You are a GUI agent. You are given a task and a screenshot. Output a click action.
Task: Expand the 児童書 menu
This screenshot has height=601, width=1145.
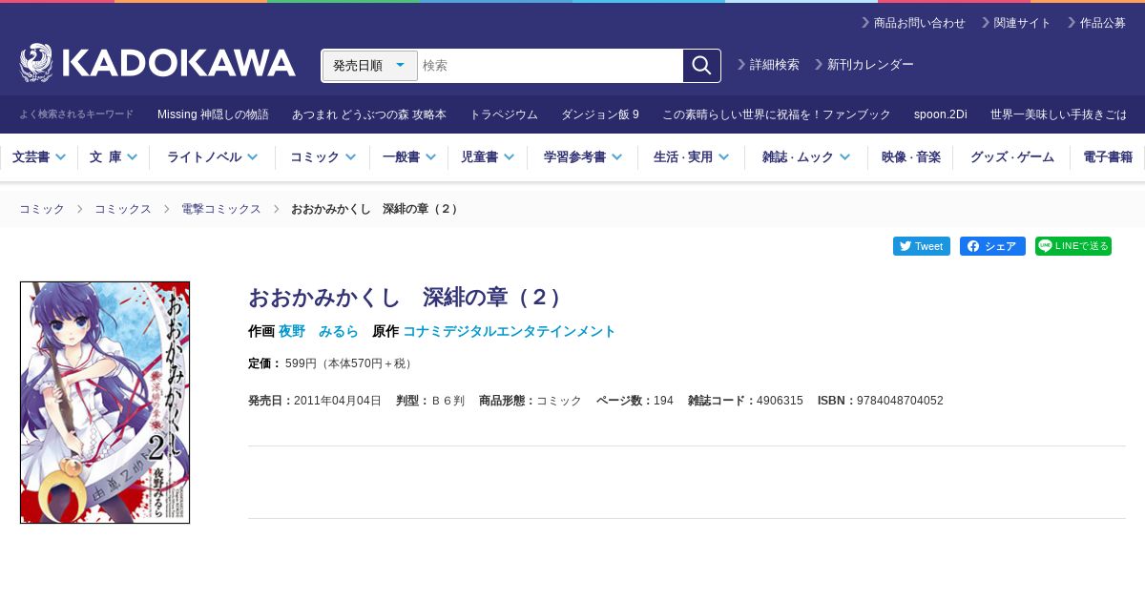click(x=488, y=157)
